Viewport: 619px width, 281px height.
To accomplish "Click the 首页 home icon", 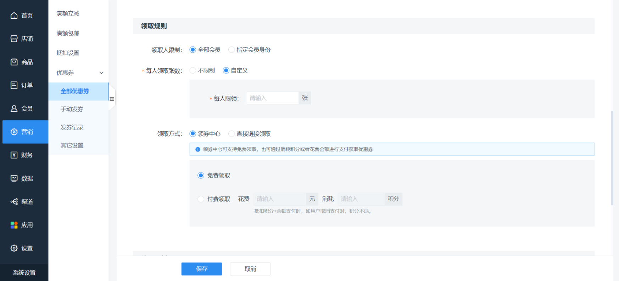I will point(14,15).
